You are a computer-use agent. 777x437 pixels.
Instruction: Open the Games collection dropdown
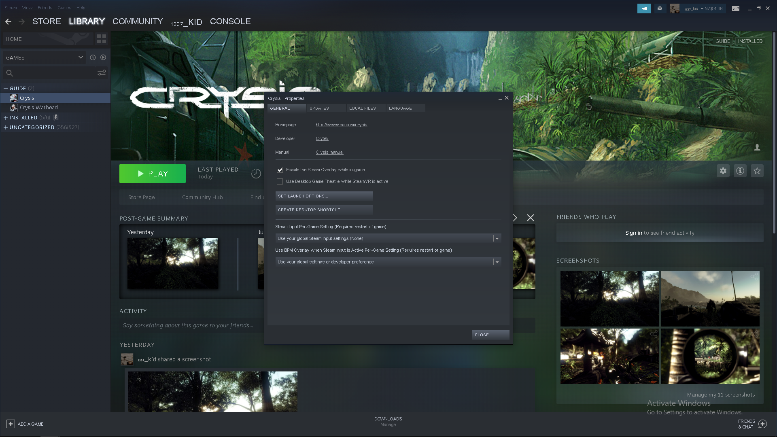point(44,57)
